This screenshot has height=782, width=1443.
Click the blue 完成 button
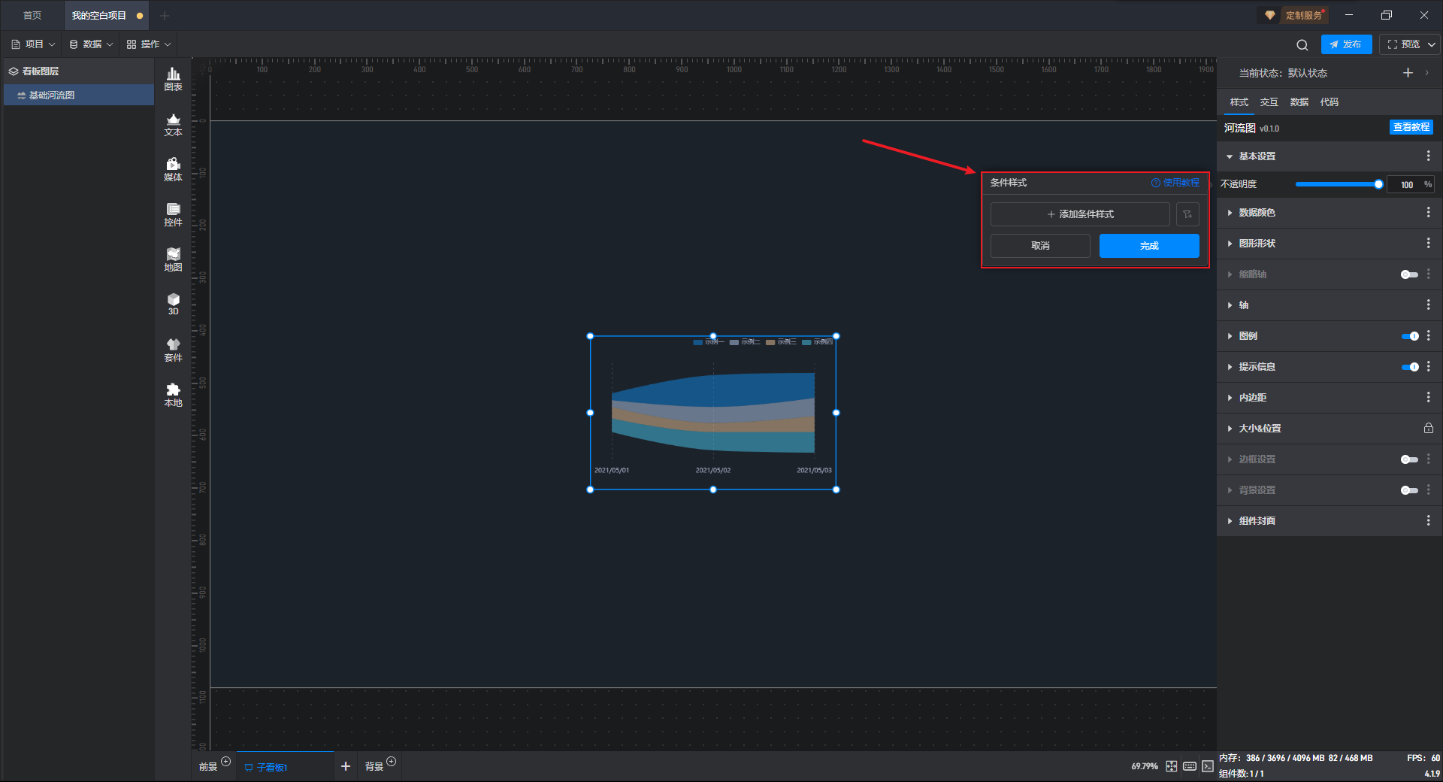[1149, 246]
